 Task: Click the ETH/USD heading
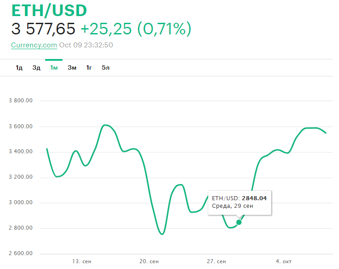pyautogui.click(x=49, y=10)
